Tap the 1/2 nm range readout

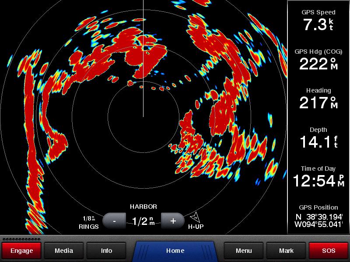tap(143, 221)
